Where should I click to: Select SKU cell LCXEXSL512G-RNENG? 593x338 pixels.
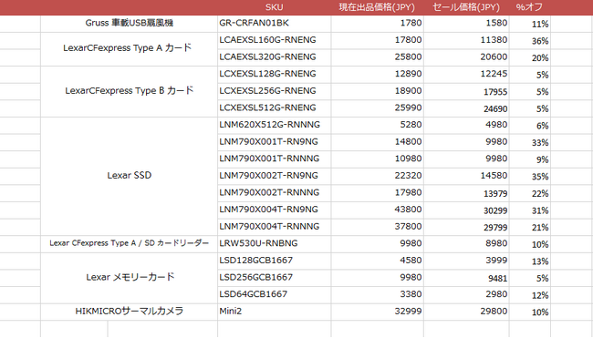(275, 108)
